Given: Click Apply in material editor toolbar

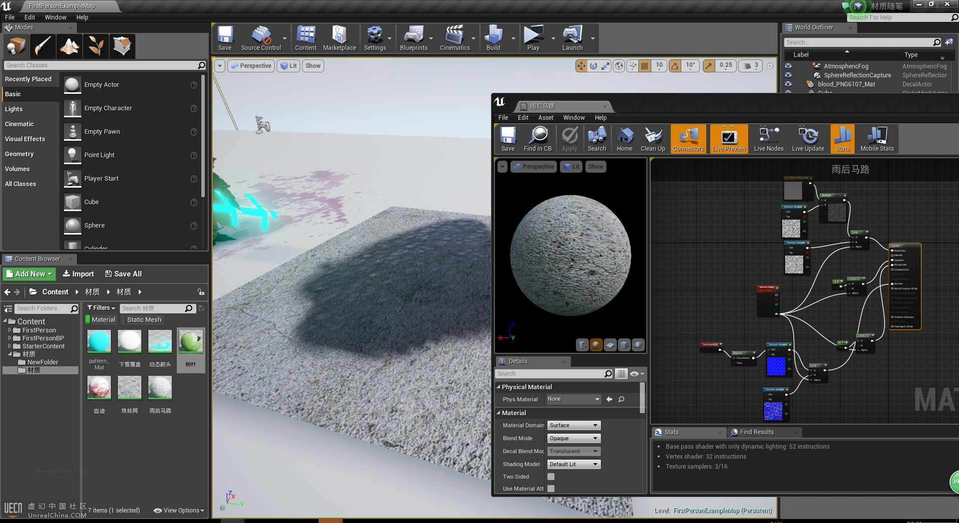Looking at the screenshot, I should (569, 139).
